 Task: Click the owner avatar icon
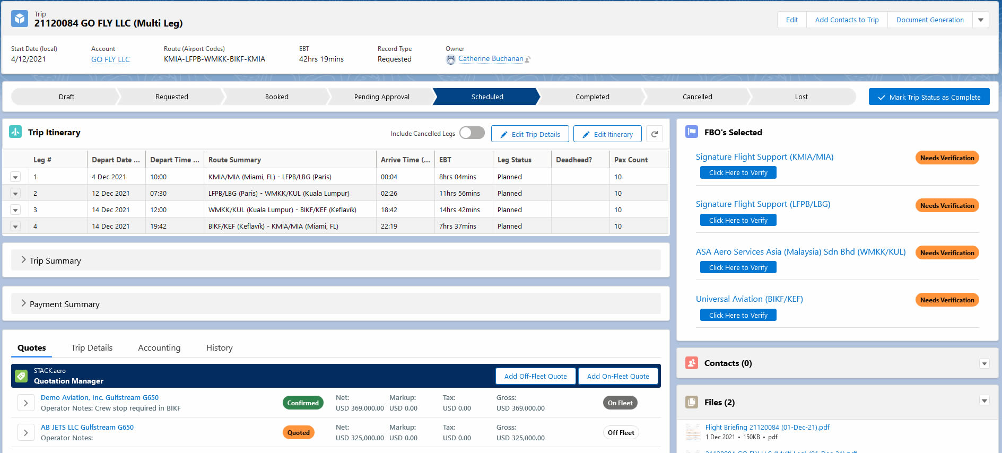click(450, 60)
